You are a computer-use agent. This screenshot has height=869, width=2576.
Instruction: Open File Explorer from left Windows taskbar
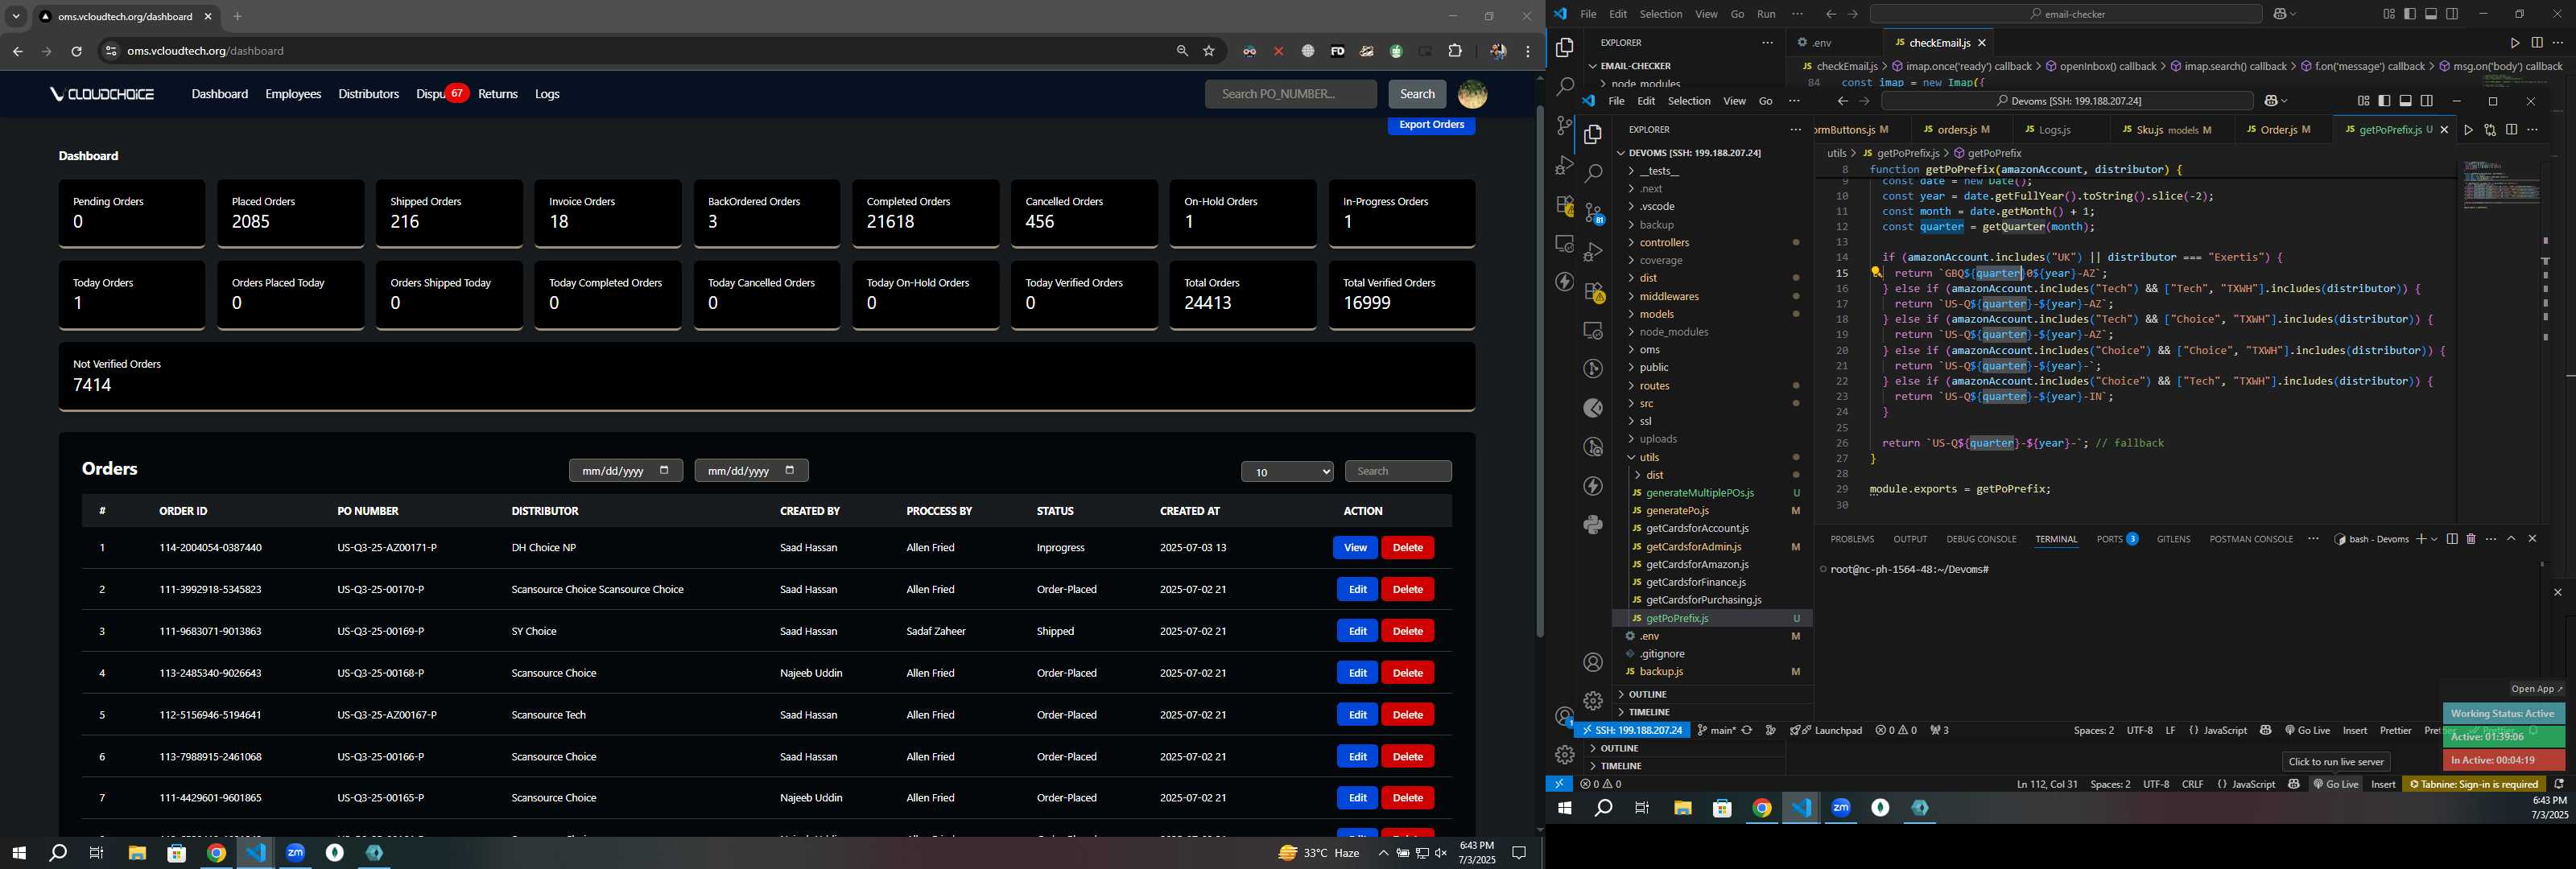point(137,853)
